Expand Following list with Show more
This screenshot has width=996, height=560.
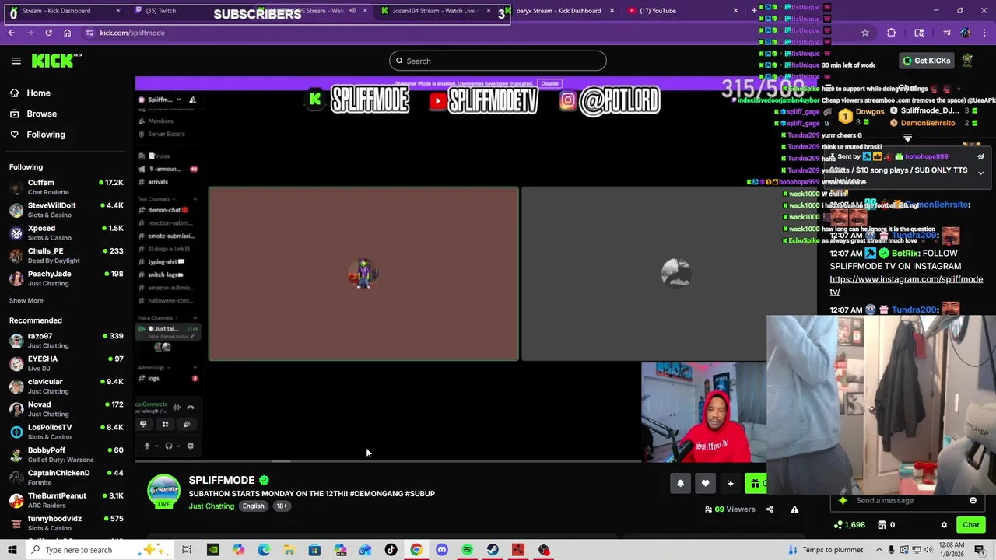click(x=26, y=300)
